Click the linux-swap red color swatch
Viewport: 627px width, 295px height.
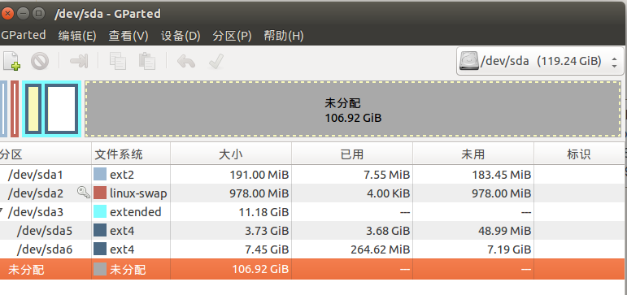click(x=100, y=193)
